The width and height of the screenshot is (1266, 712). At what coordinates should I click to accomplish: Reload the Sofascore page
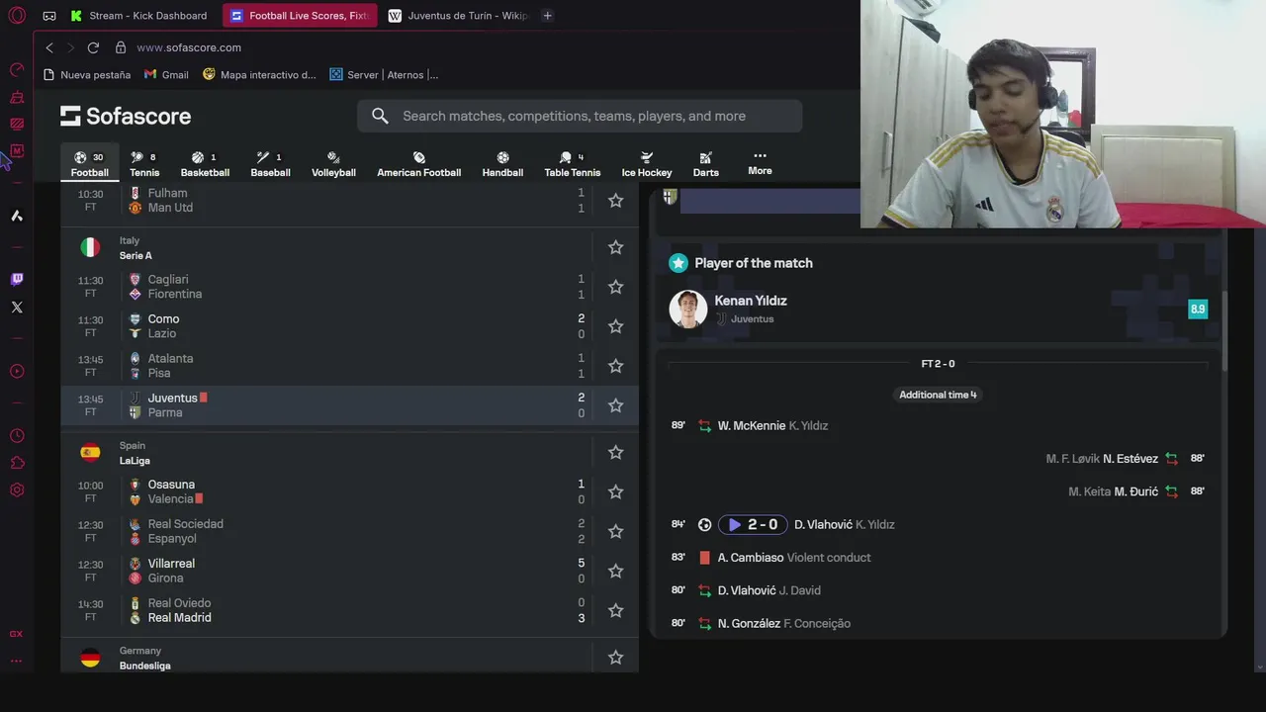click(93, 47)
